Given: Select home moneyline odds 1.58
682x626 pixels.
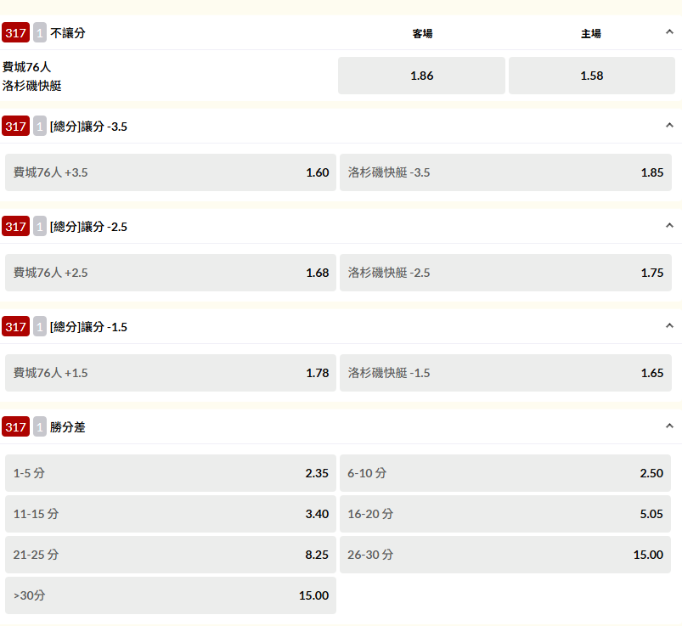Looking at the screenshot, I should click(591, 76).
